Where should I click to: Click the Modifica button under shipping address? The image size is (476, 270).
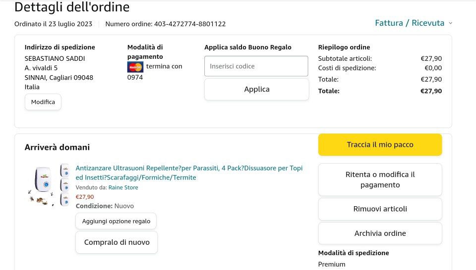(x=43, y=102)
